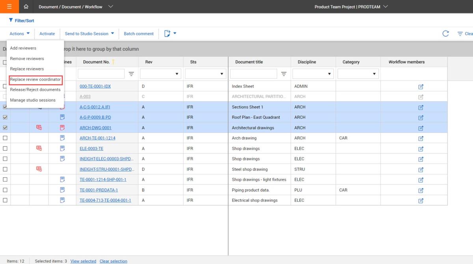Viewport: 473px width, 264px height.
Task: Click the refresh icon in toolbar
Action: (x=445, y=34)
